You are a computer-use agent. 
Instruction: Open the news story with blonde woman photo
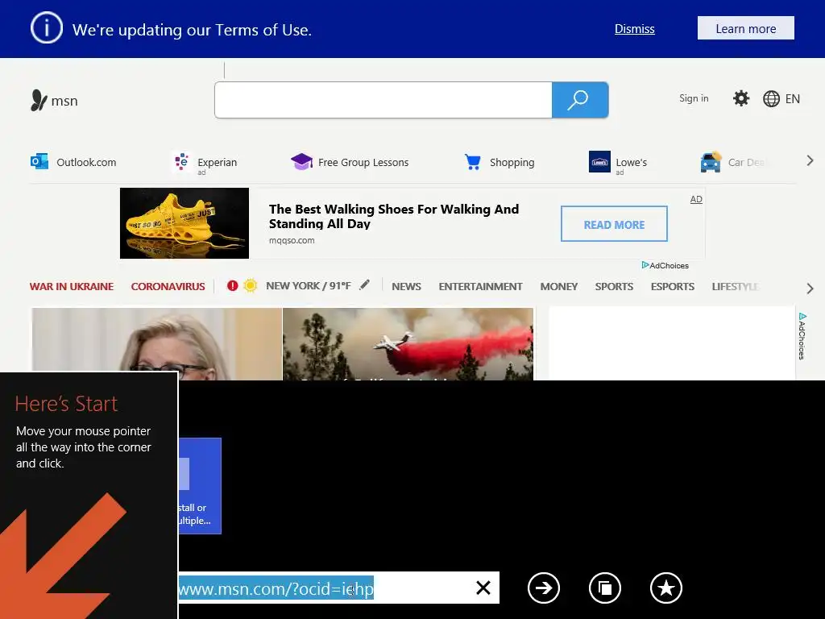pos(157,343)
